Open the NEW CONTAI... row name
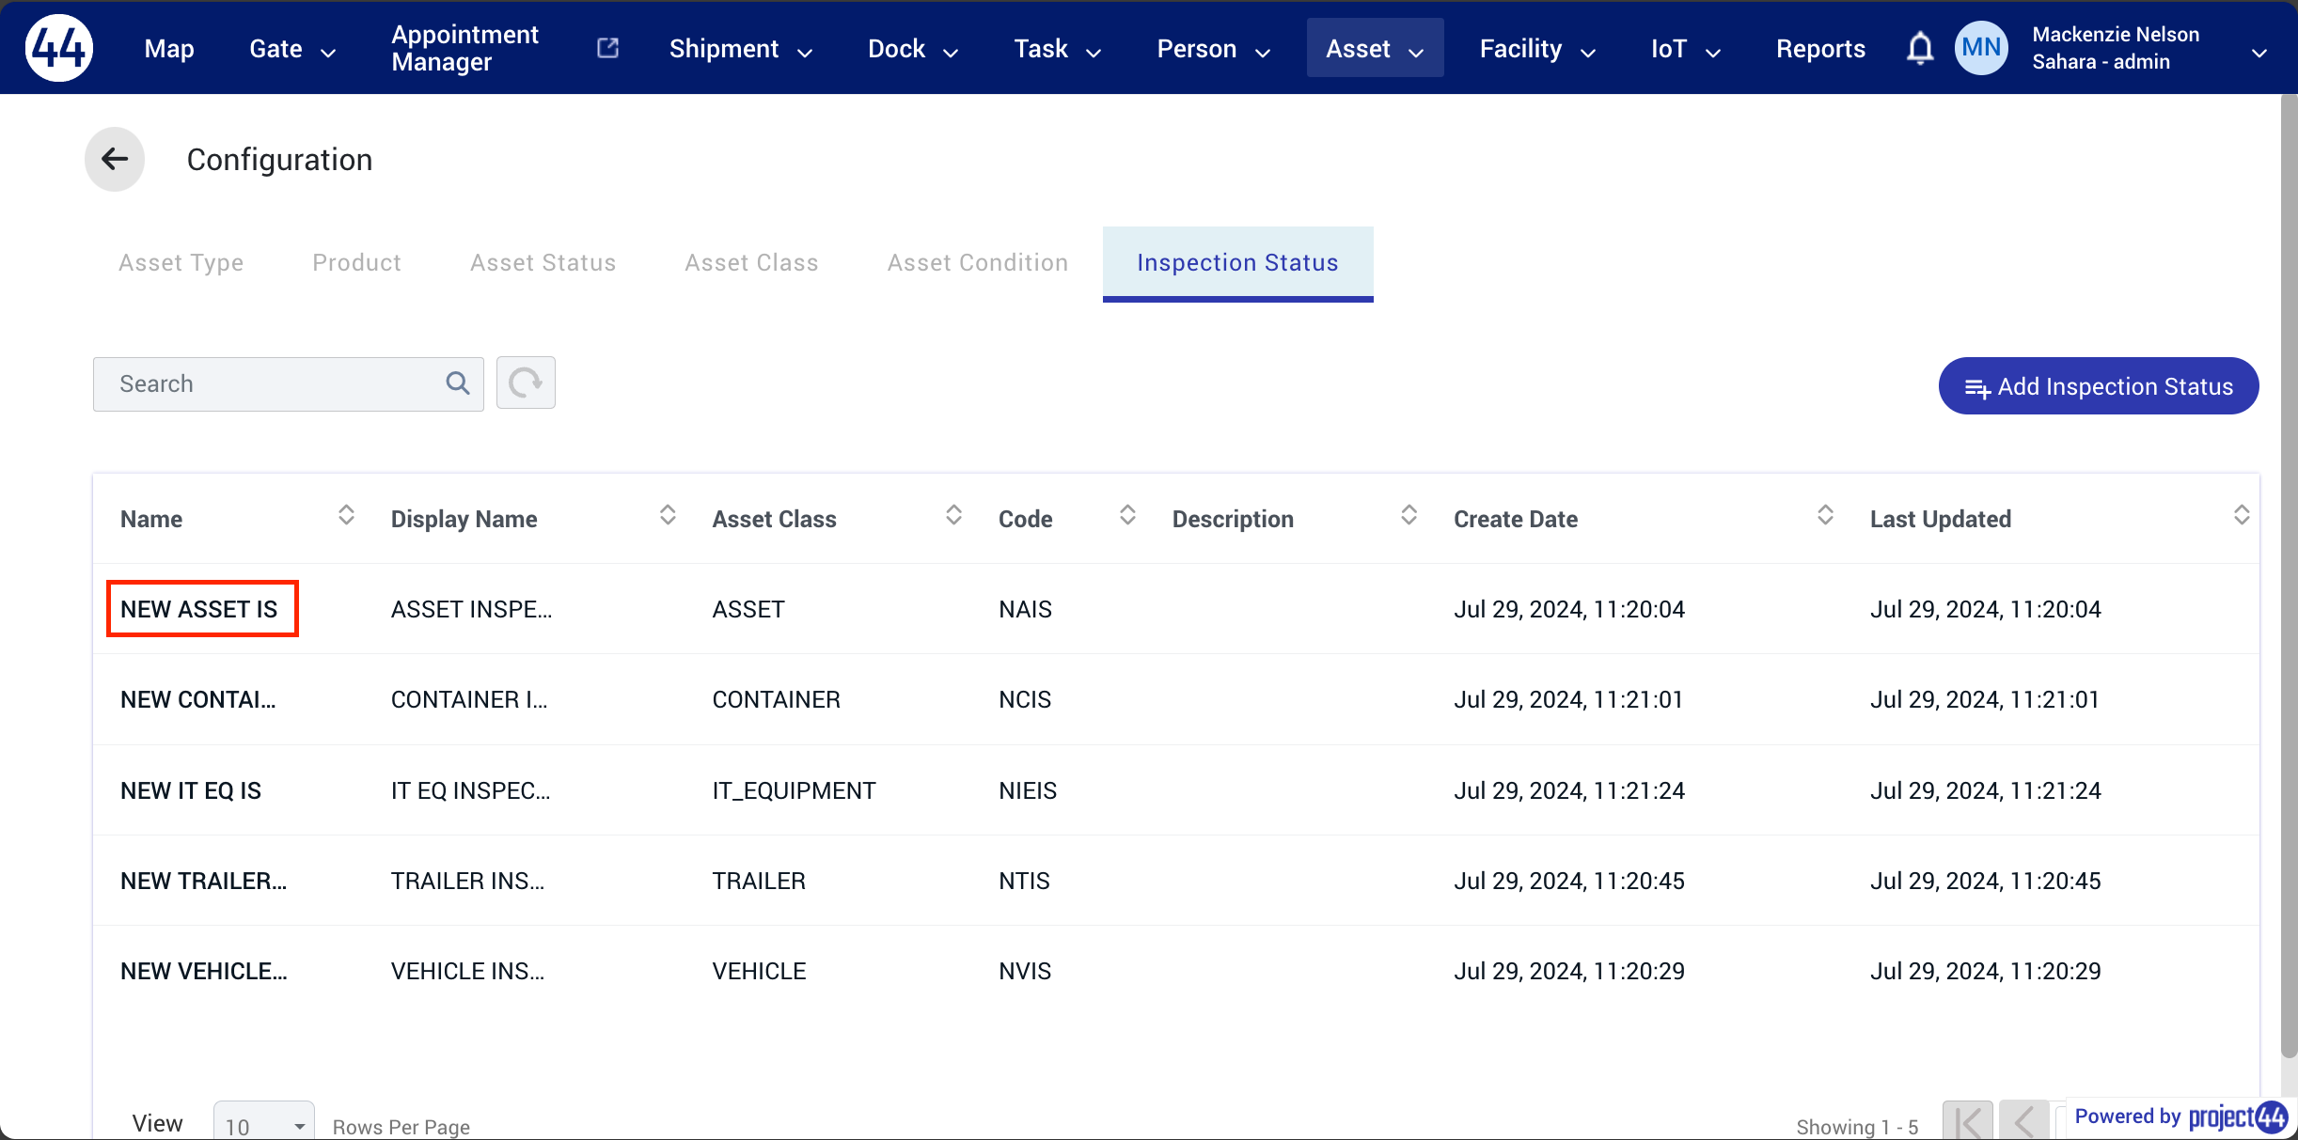 (198, 699)
